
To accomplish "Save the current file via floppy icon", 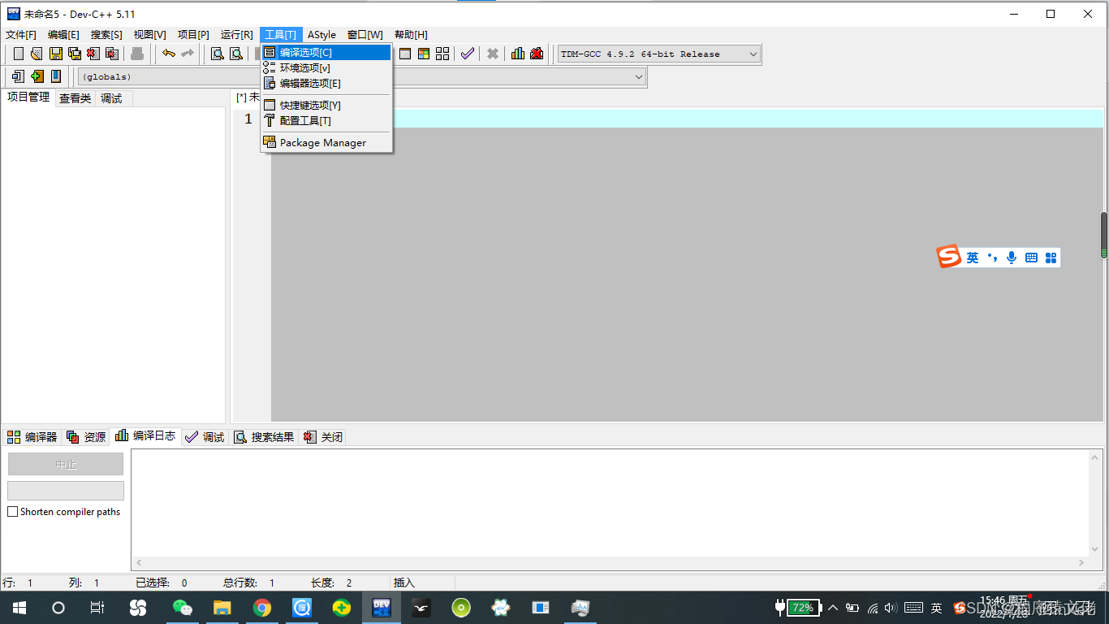I will click(x=56, y=54).
